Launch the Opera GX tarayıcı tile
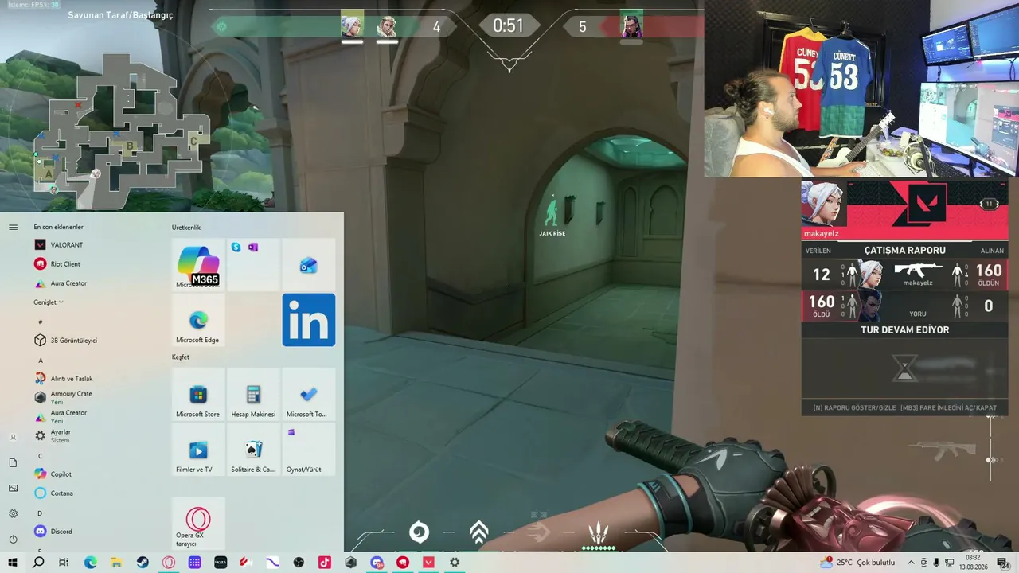 click(198, 524)
